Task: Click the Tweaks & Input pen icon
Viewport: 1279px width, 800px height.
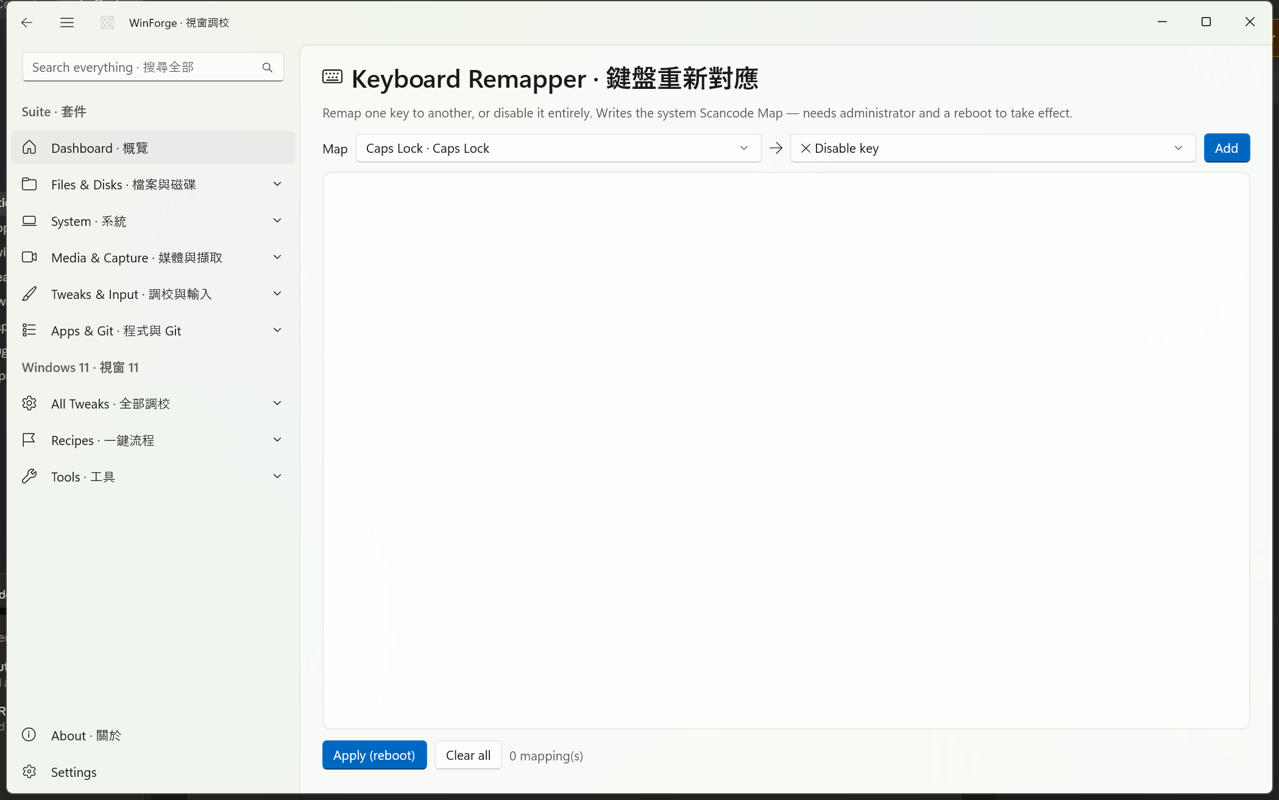Action: coord(29,294)
